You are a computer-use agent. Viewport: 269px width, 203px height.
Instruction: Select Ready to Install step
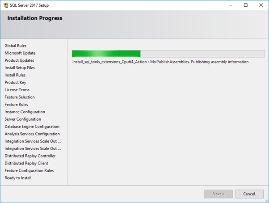[x=18, y=178]
